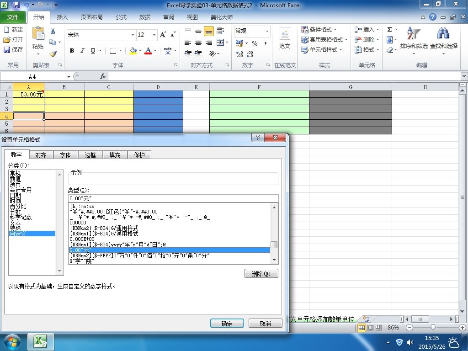Switch to the 边框 tab in the dialog
Image resolution: width=468 pixels, height=351 pixels.
click(90, 155)
